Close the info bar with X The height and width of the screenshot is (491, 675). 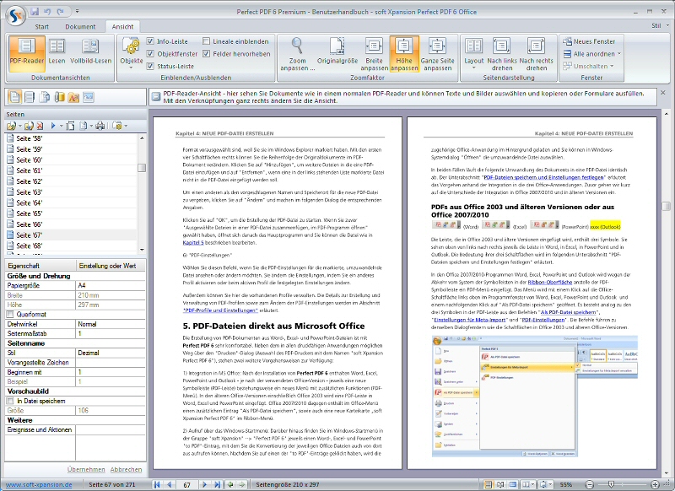tap(663, 93)
